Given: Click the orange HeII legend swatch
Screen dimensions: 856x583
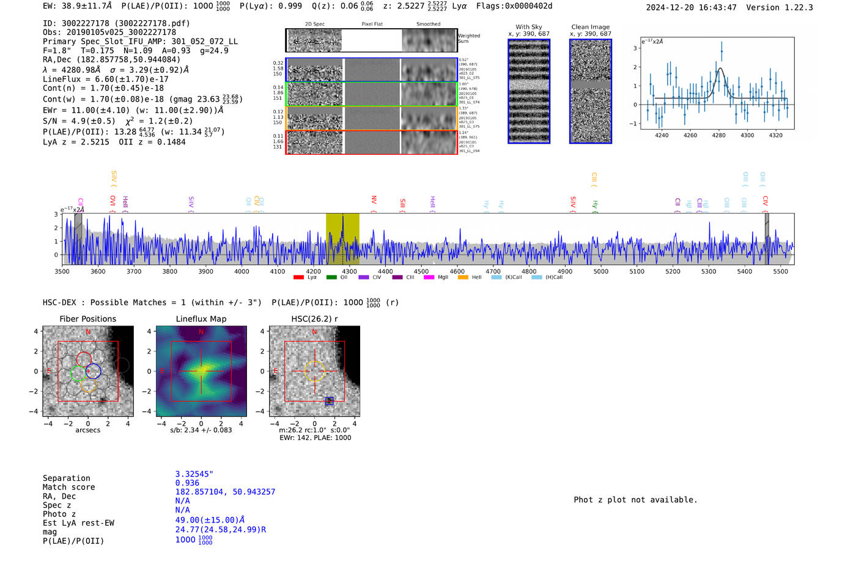Looking at the screenshot, I should [x=463, y=278].
